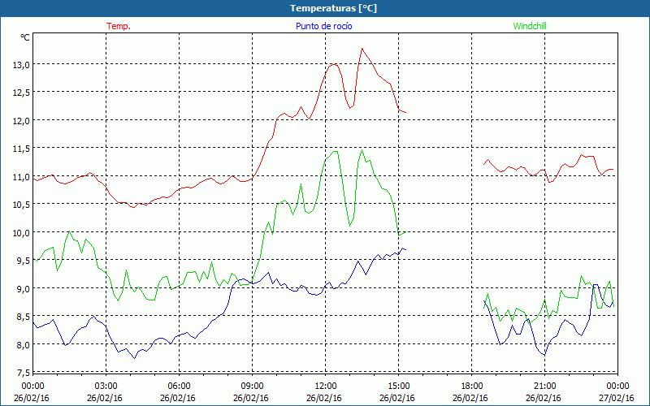Viewport: 650px width, 406px height.
Task: Click the 7,5 y-axis value
Action: click(x=23, y=373)
